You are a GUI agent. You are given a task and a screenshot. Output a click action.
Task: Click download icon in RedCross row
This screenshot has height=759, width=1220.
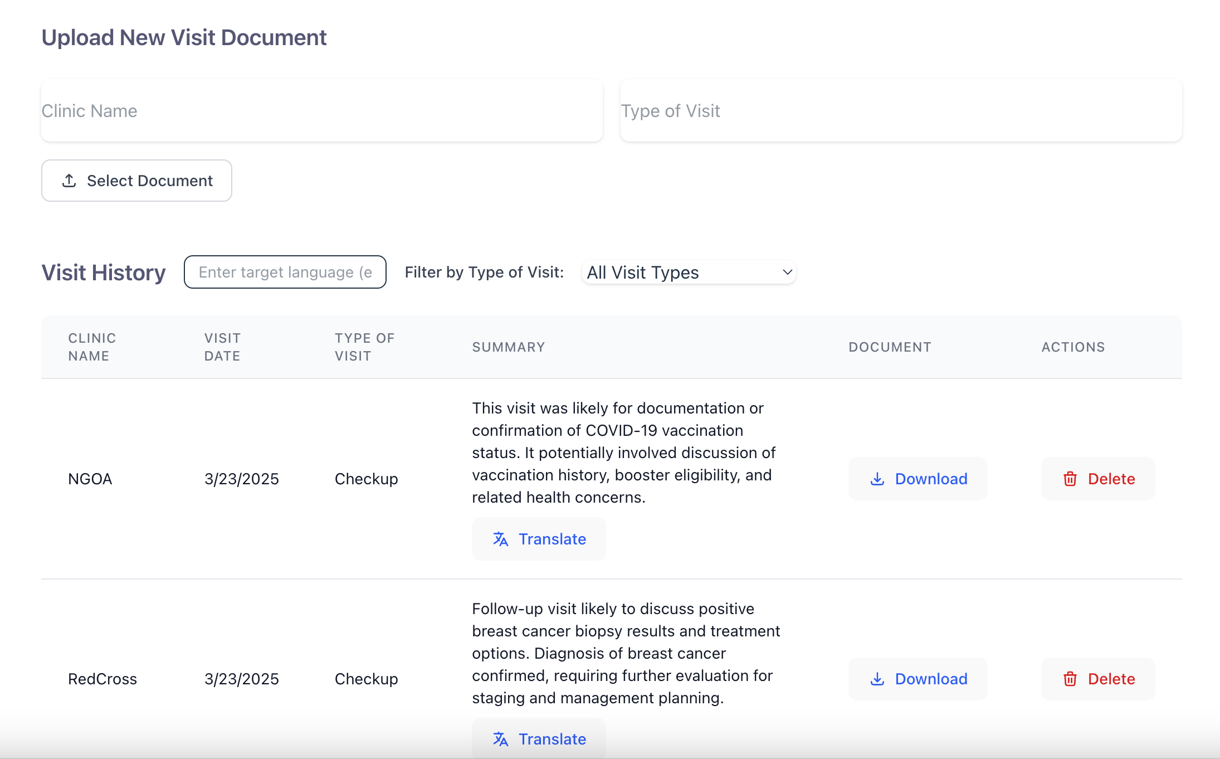point(877,679)
